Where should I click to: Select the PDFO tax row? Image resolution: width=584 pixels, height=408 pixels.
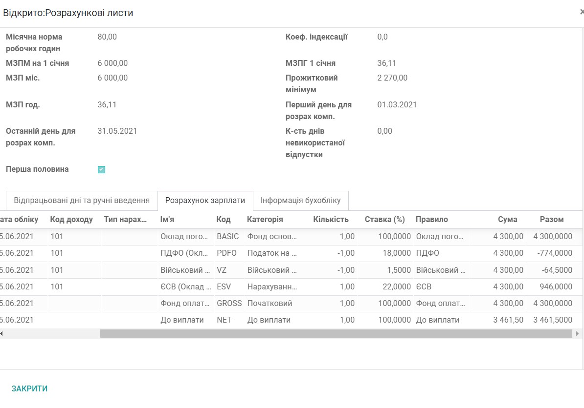[293, 253]
